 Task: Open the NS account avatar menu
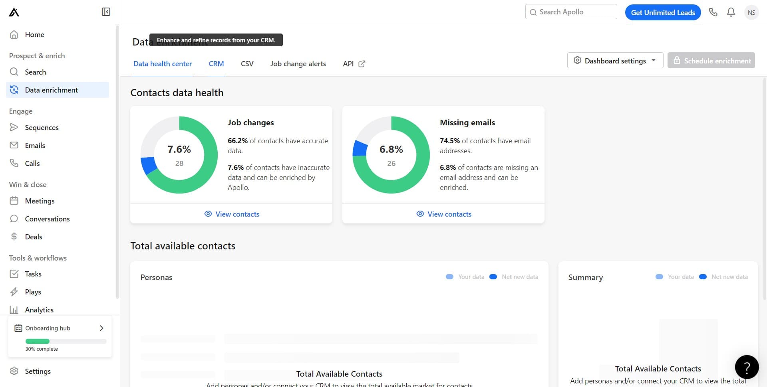point(751,12)
